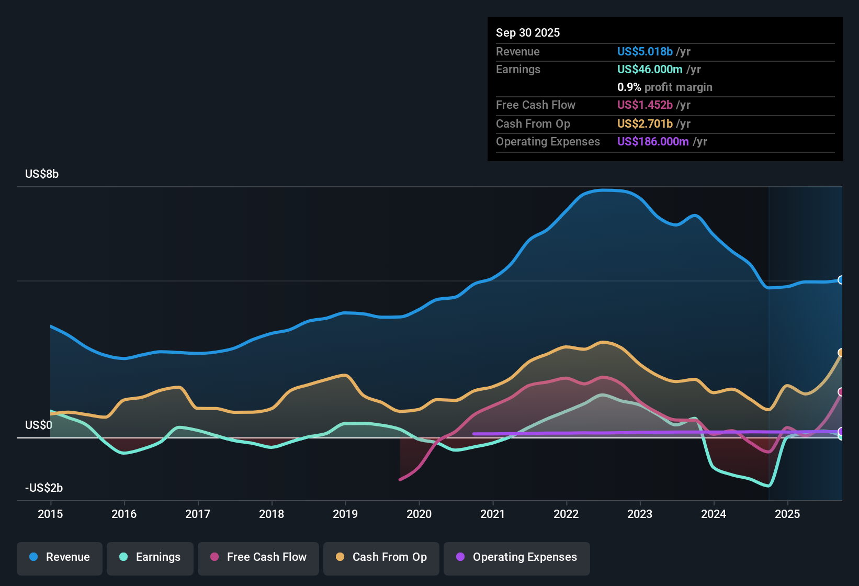Toggle the Free Cash Flow legend button
The width and height of the screenshot is (859, 586).
258,558
